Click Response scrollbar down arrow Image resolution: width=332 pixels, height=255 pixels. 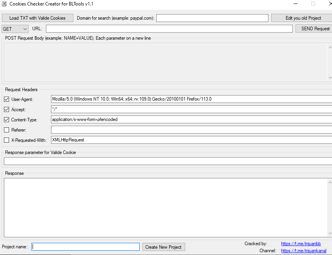pos(330,233)
